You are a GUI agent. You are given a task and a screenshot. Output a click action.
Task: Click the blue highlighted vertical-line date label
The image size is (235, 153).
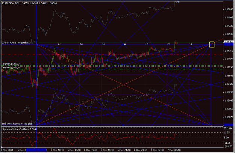[36, 150]
